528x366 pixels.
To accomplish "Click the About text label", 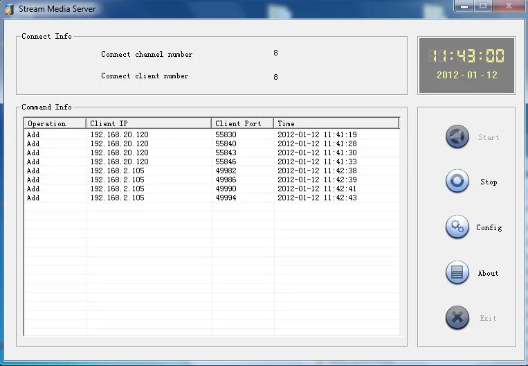I will coord(488,273).
